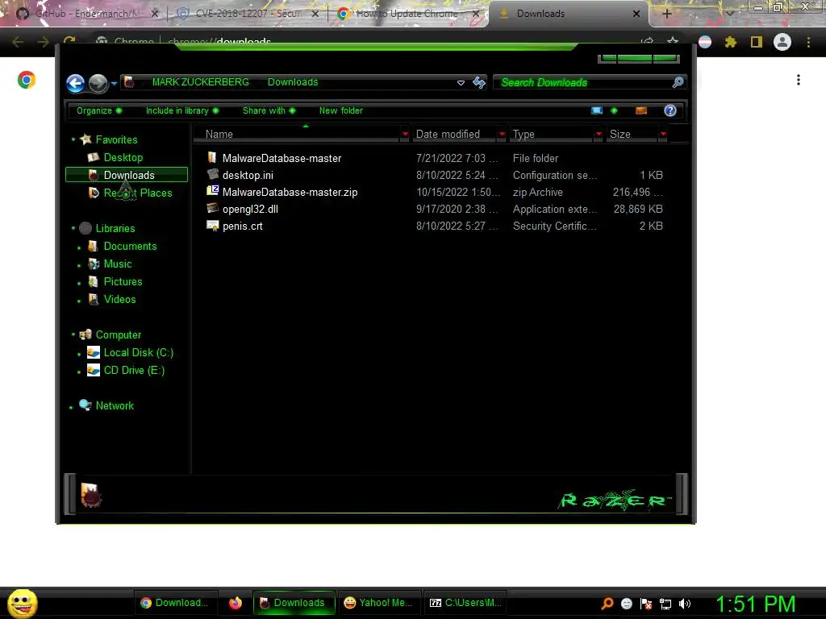This screenshot has width=826, height=619.
Task: Switch to How to Update Chrome tab
Action: (407, 14)
